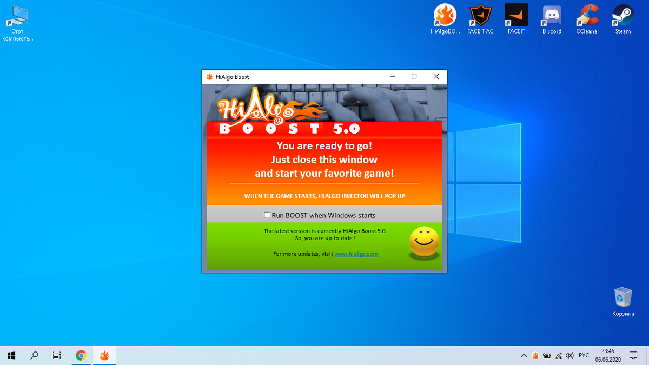
Task: Click "Just close this window" line
Action: pos(324,160)
